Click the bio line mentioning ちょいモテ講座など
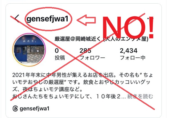This screenshot has width=172, height=118. [x=47, y=89]
